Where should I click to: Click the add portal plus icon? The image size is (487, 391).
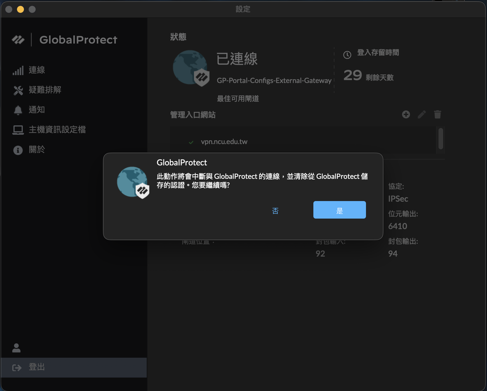406,114
